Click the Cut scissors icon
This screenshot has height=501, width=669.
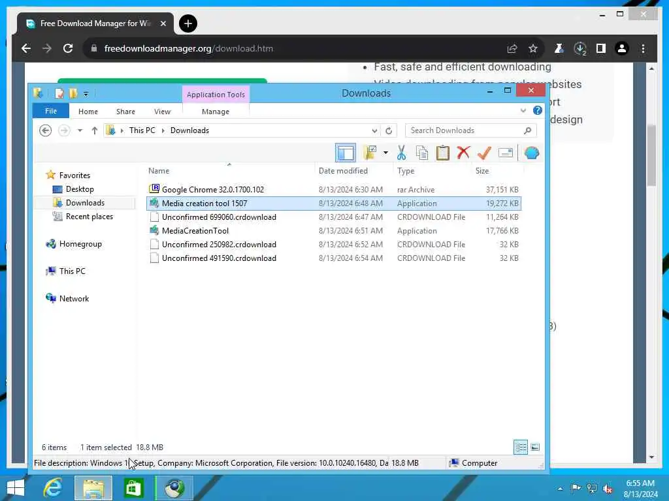click(x=401, y=153)
